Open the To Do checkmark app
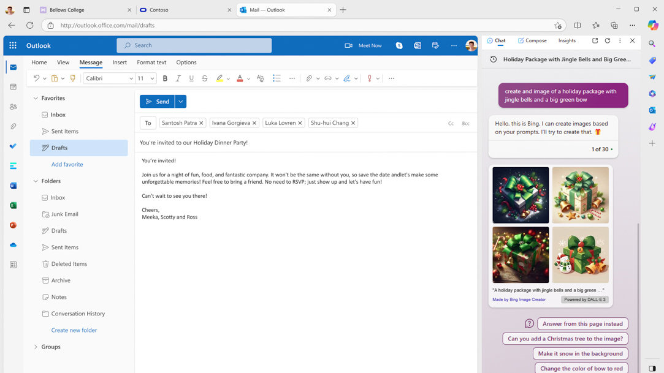Screen dimensions: 664x373 [13, 146]
